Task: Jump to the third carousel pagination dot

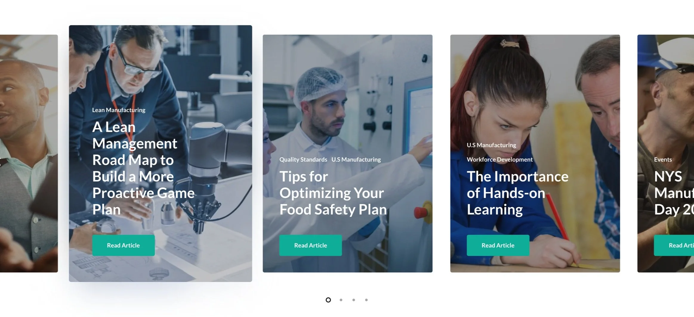Action: [354, 300]
